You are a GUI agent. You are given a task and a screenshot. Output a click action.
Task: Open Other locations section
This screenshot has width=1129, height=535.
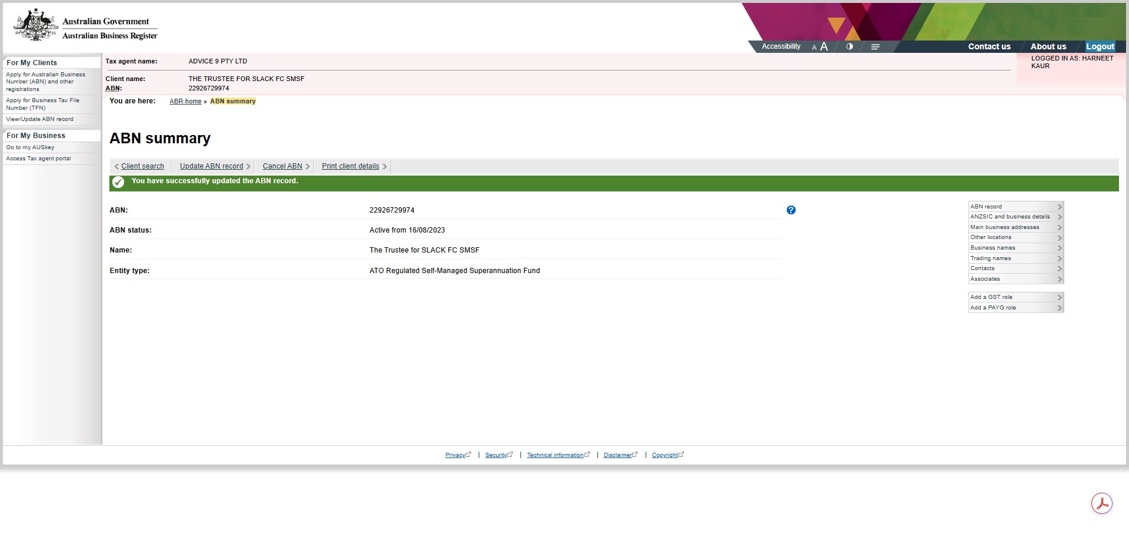1016,237
